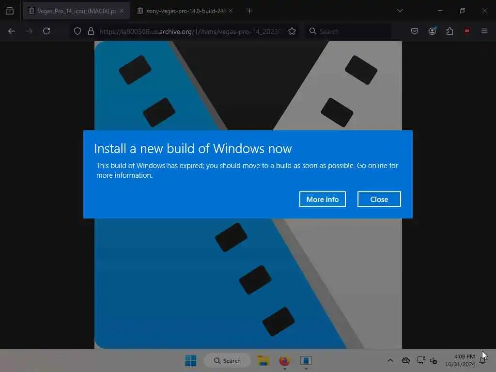Open display/network tray icon
This screenshot has width=496, height=372.
click(421, 360)
